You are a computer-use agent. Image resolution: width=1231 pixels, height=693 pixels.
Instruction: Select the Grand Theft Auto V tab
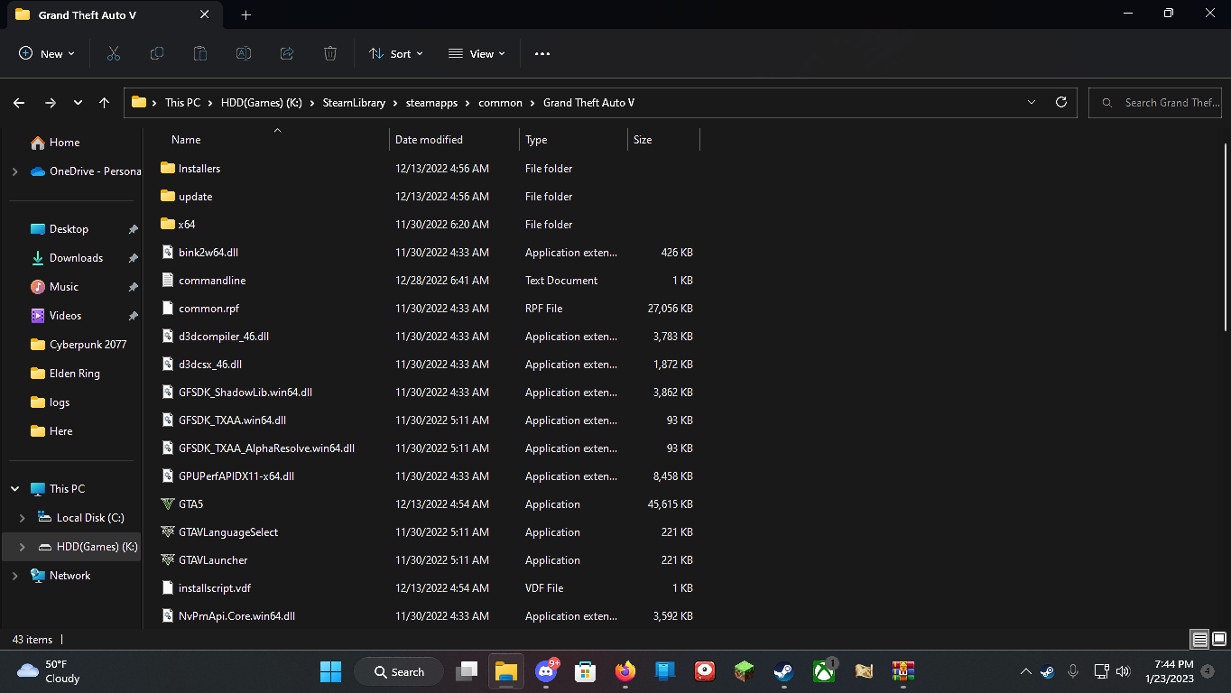[113, 15]
